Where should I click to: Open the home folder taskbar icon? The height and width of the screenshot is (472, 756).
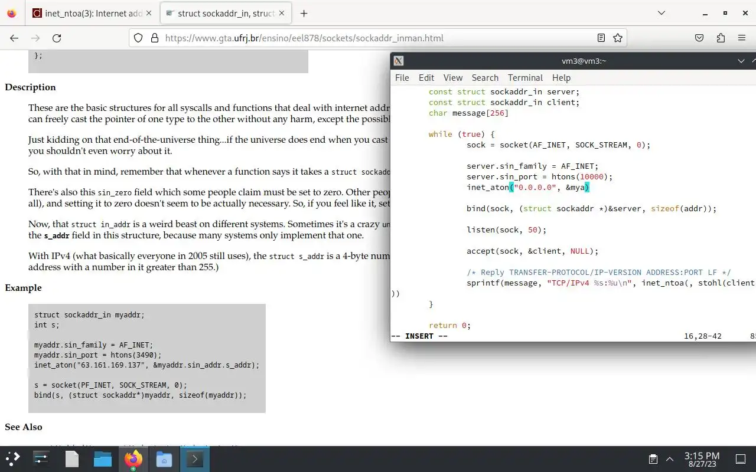click(x=164, y=459)
